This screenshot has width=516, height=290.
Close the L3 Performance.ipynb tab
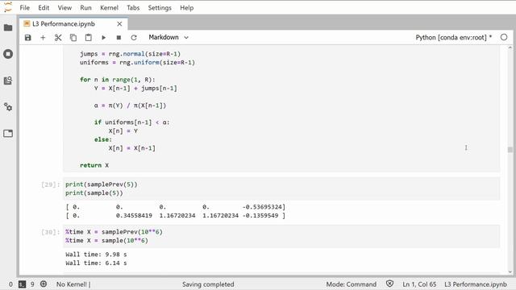pos(119,23)
